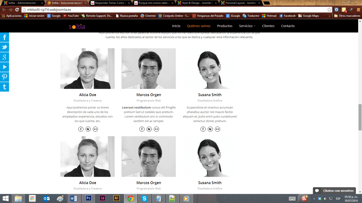Viewport: 362px width, 203px height.
Task: Click ESP language indicator in tray
Action: coord(338,199)
